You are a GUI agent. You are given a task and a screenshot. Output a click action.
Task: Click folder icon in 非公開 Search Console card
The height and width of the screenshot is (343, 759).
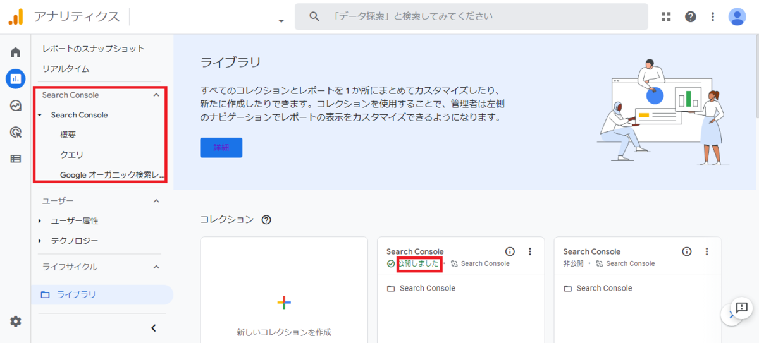point(567,288)
